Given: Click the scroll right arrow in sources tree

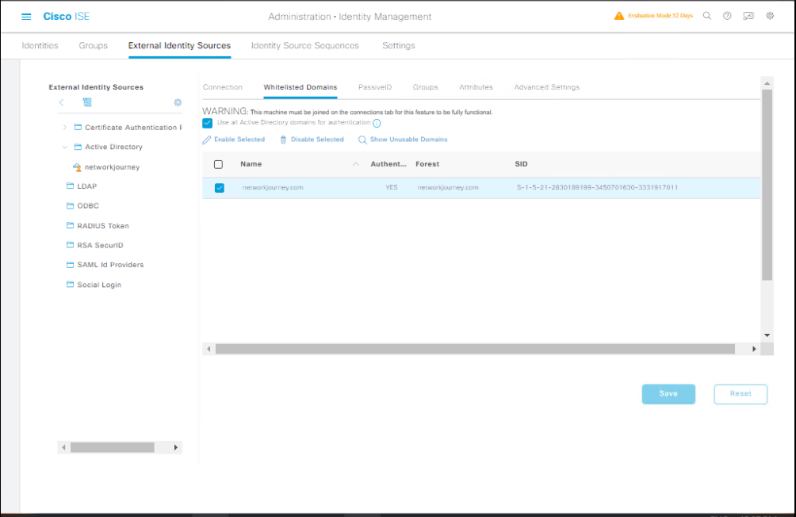Looking at the screenshot, I should [x=176, y=447].
